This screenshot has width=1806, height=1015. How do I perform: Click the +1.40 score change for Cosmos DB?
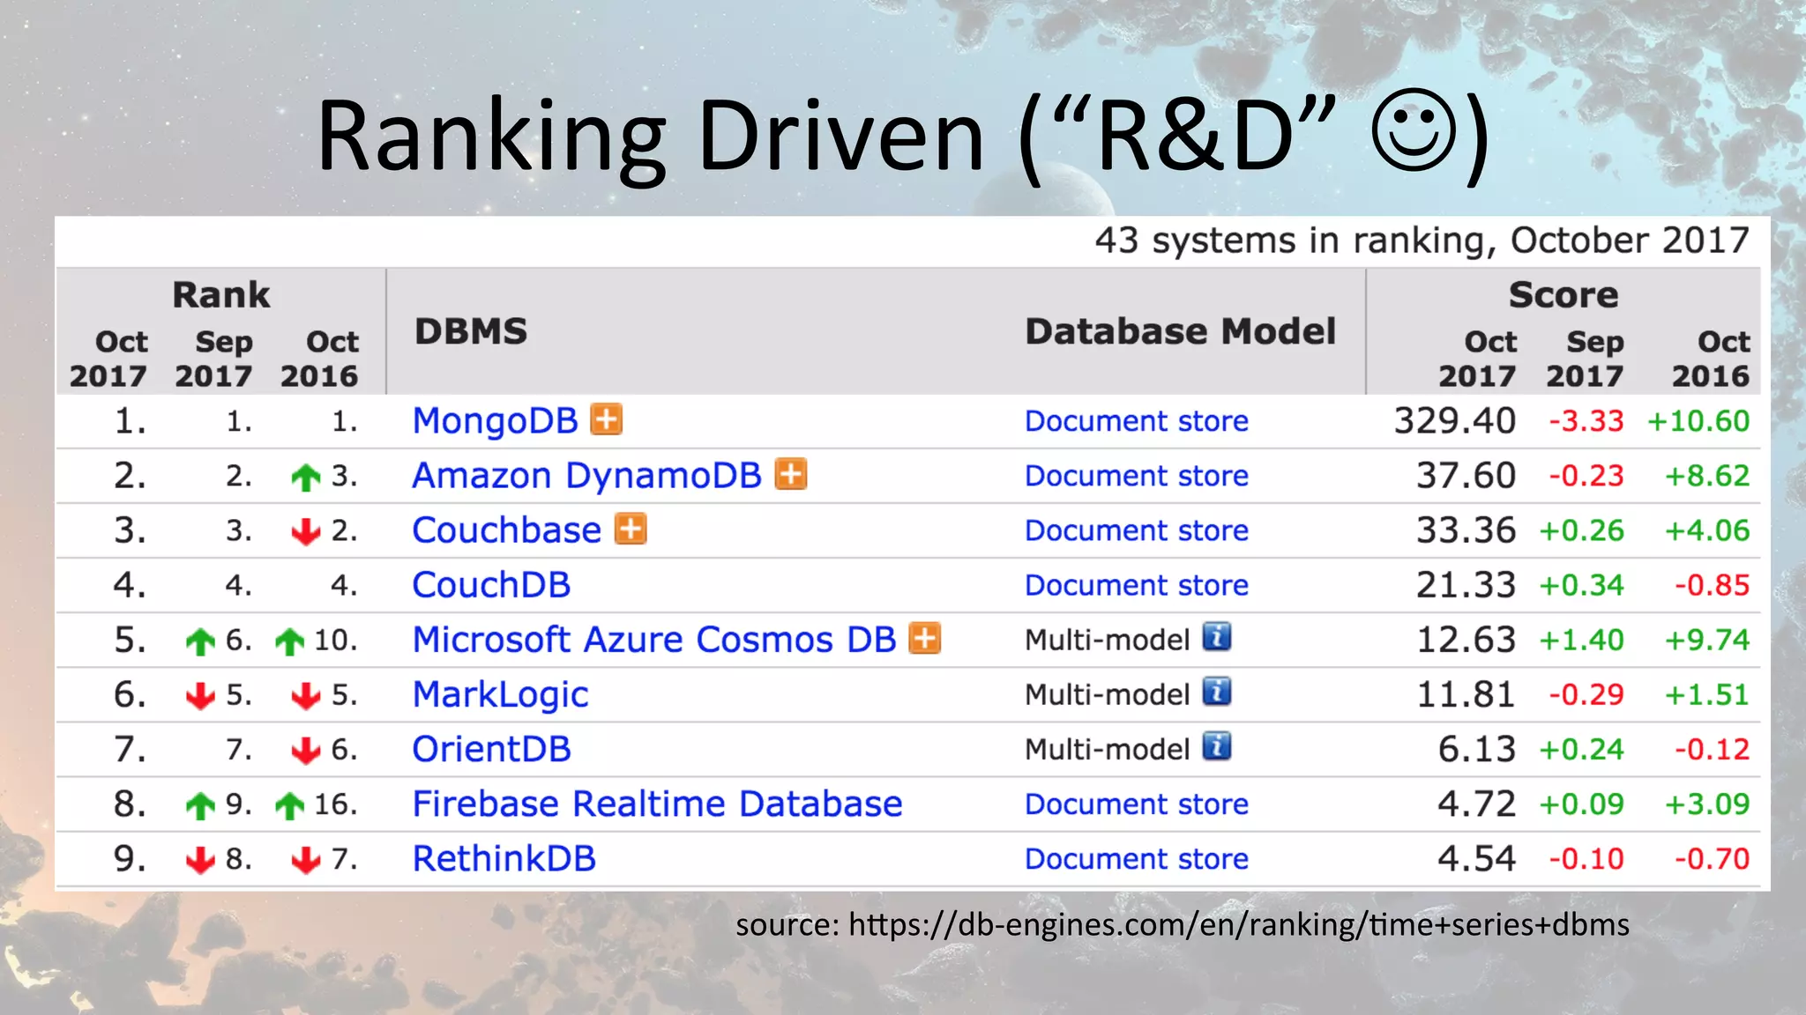pos(1582,640)
